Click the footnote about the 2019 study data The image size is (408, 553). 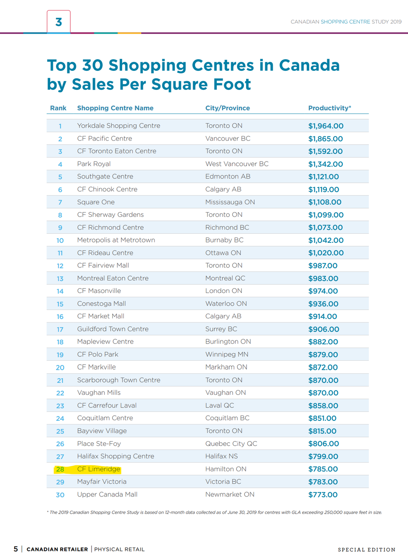tap(214, 512)
